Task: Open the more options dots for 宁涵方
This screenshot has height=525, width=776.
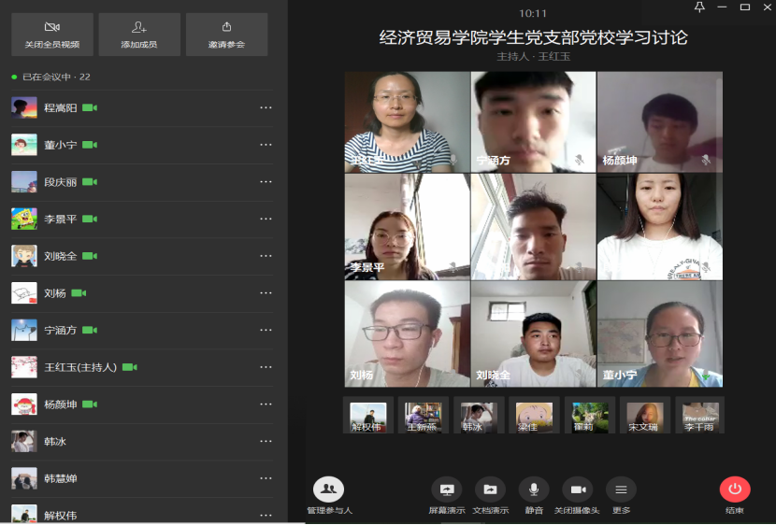Action: [266, 330]
